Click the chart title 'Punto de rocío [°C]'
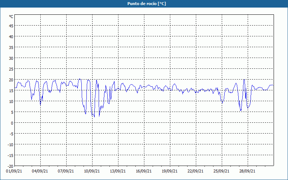The width and height of the screenshot is (288, 180). (x=147, y=4)
